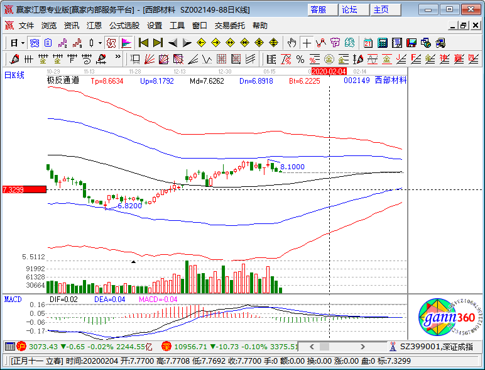Step back with black left triangle
The width and height of the screenshot is (485, 370).
coord(173,43)
